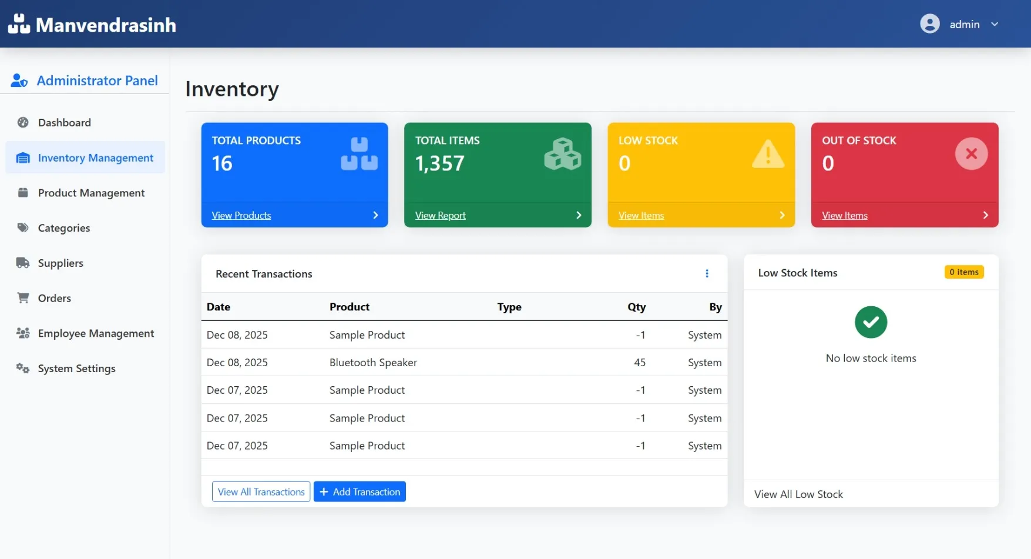Click the Manvendrasinh logo
Viewport: 1031px width, 559px height.
point(92,24)
